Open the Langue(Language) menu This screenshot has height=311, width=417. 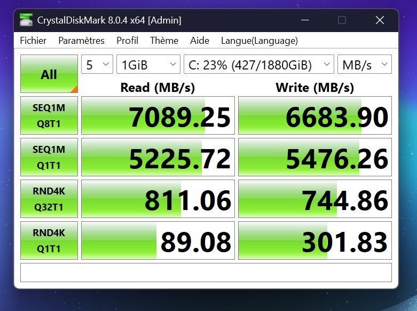click(259, 41)
